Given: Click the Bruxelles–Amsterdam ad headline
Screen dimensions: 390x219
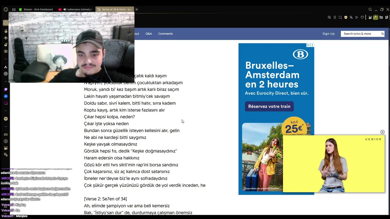Looking at the screenshot, I should point(272,75).
